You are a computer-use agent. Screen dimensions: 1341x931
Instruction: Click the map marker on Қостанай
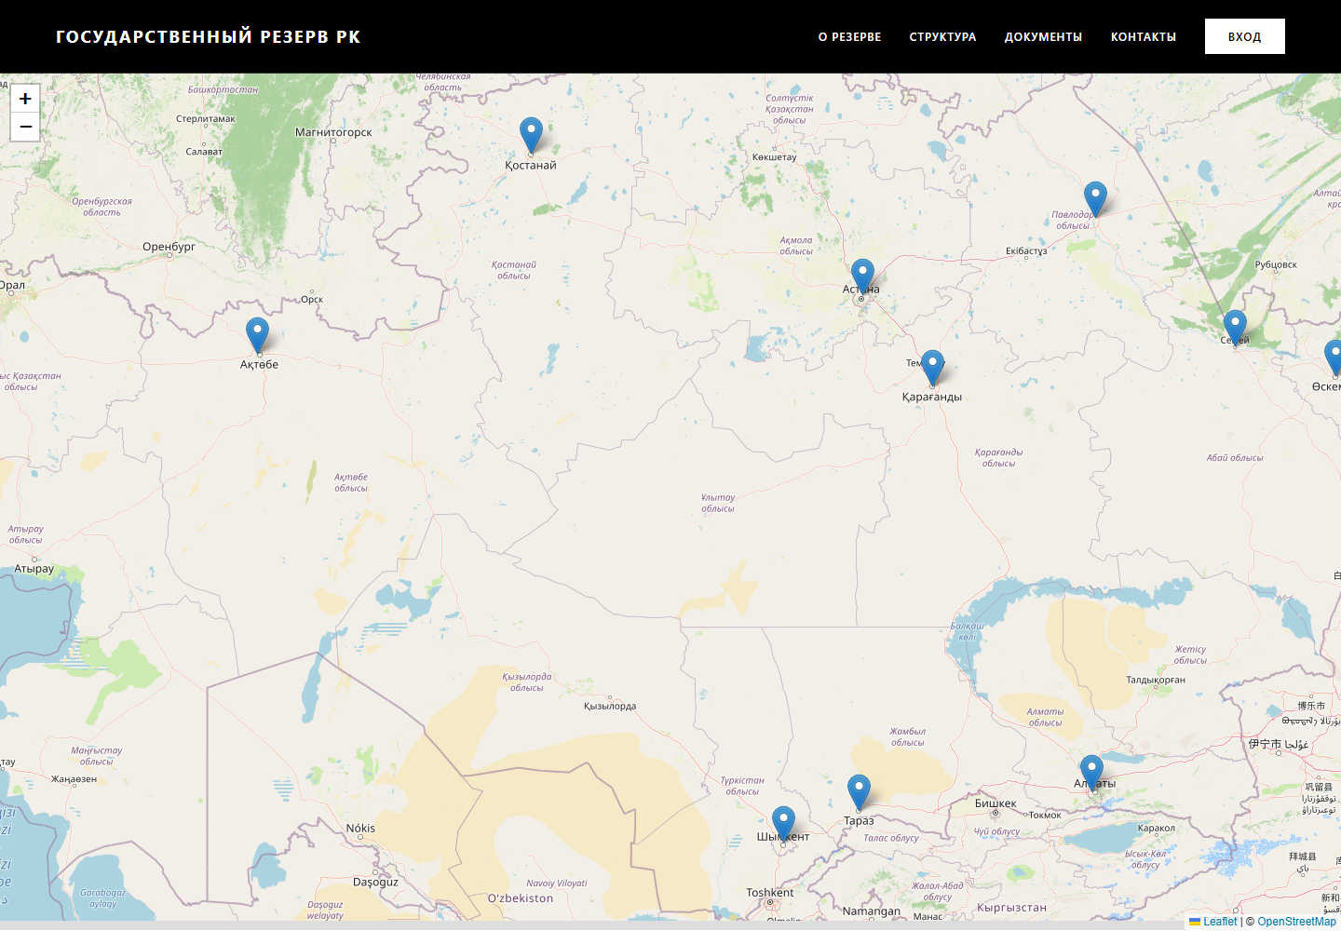[x=531, y=135]
